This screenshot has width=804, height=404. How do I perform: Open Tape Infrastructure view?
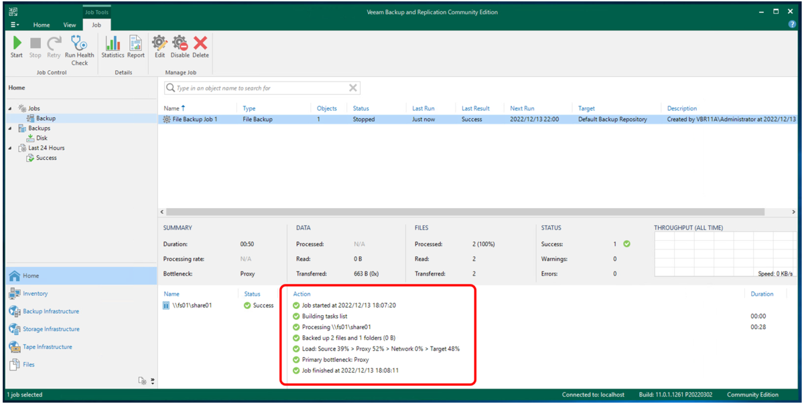click(81, 347)
